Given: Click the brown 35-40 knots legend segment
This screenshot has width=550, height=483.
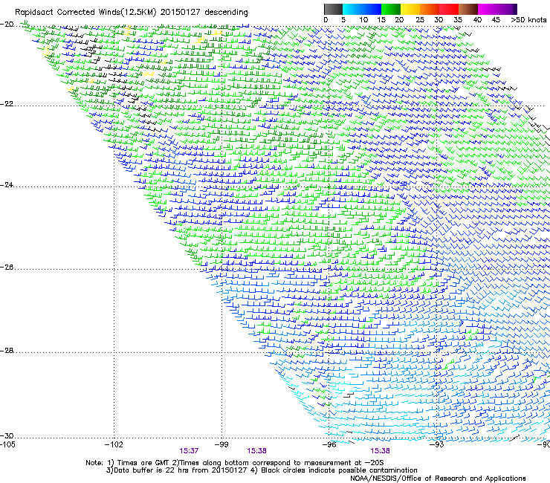Looking at the screenshot, I should pyautogui.click(x=468, y=9).
